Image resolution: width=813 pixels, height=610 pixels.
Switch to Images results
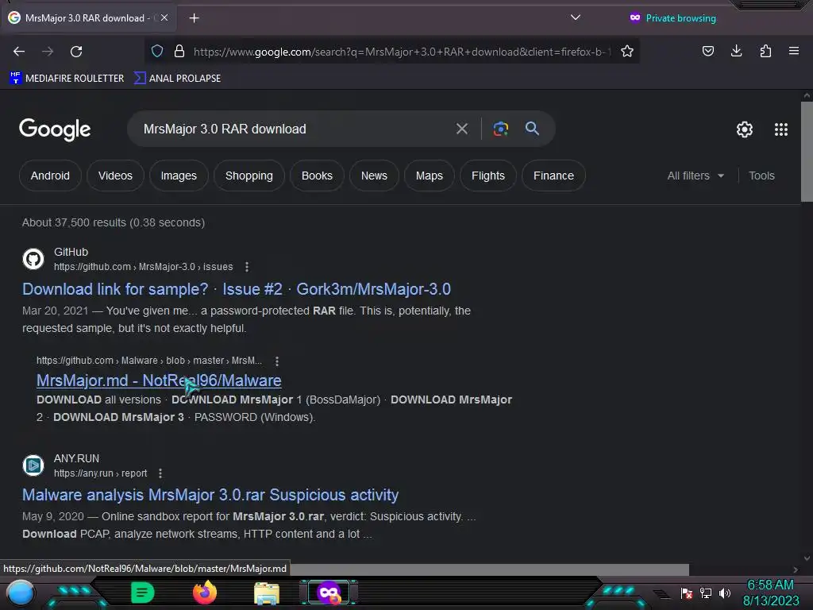179,176
